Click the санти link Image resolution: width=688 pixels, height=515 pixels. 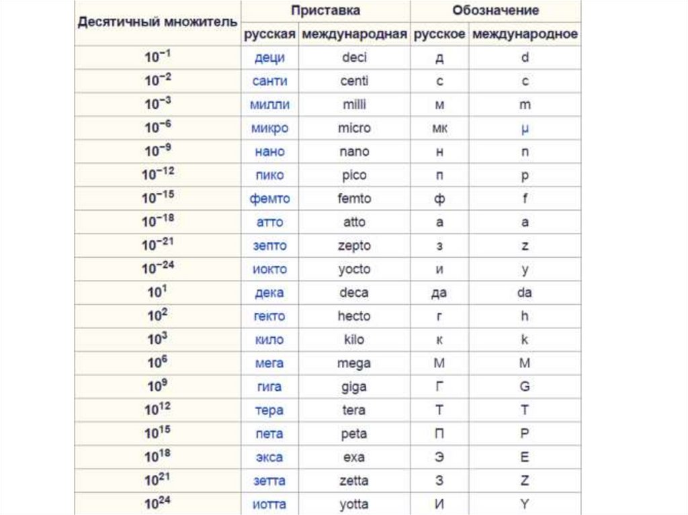tap(269, 81)
